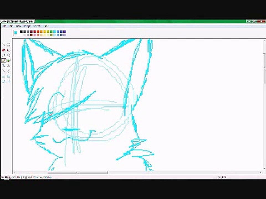Choose the green palette swatch
This screenshot has width=266, height=199.
51,32
